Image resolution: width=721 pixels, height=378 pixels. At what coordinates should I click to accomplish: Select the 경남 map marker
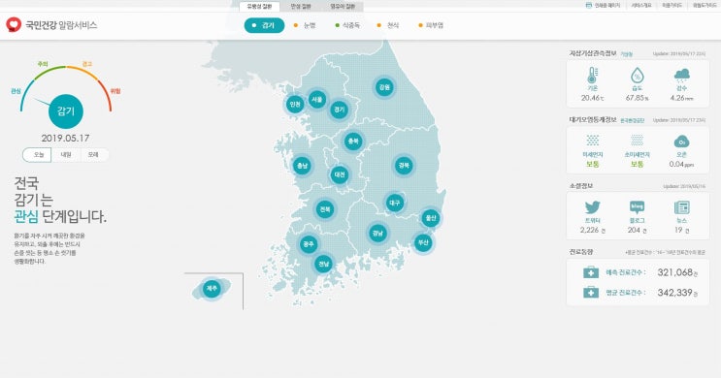pyautogui.click(x=377, y=234)
